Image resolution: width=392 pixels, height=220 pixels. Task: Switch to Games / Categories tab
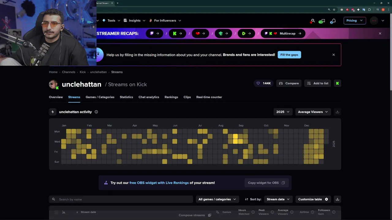100,97
